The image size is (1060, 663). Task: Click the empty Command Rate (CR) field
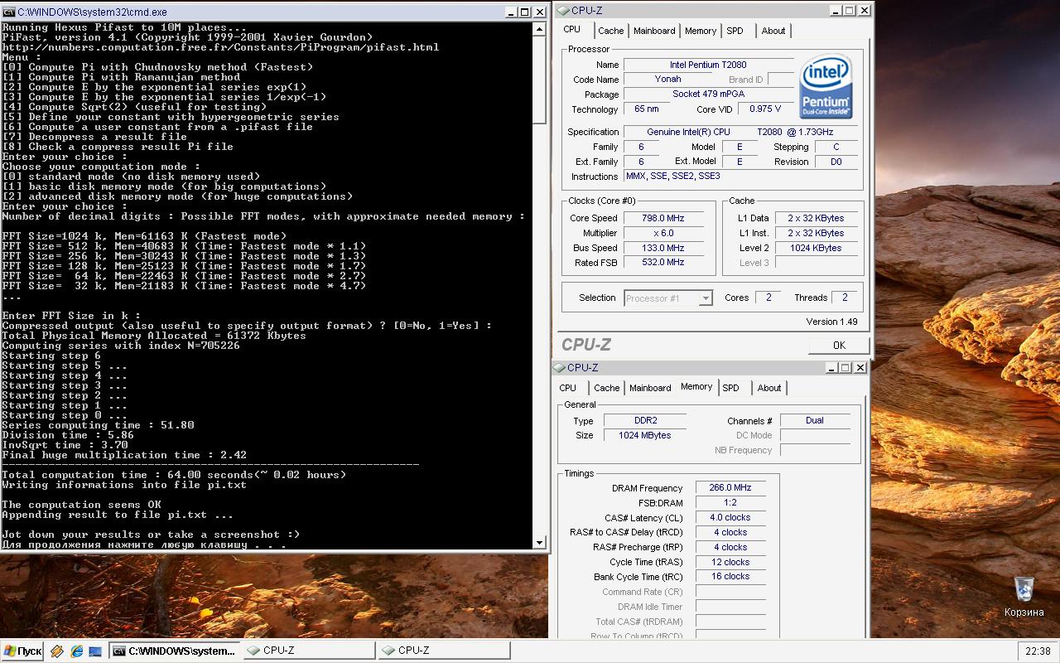click(x=730, y=592)
